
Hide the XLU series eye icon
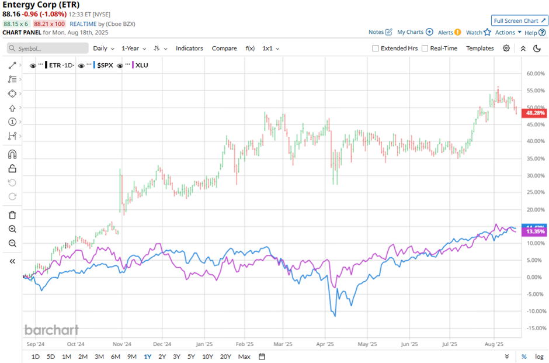(120, 65)
